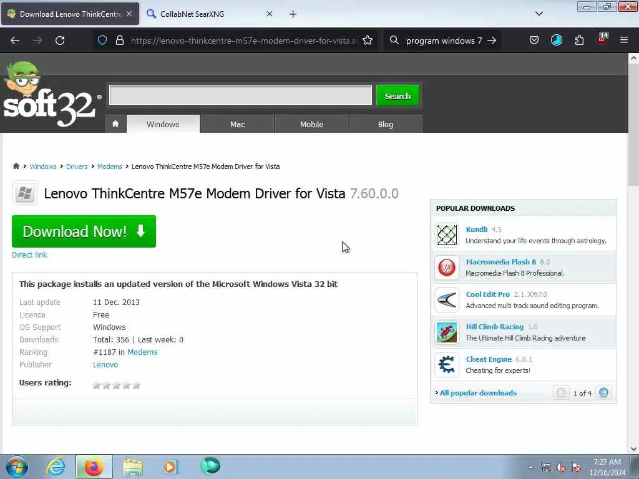Click the Cheat Engine icon
This screenshot has width=639, height=479.
447,364
